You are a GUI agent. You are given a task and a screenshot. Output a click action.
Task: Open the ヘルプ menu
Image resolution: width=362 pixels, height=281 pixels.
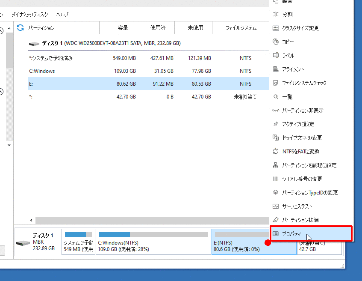[62, 14]
